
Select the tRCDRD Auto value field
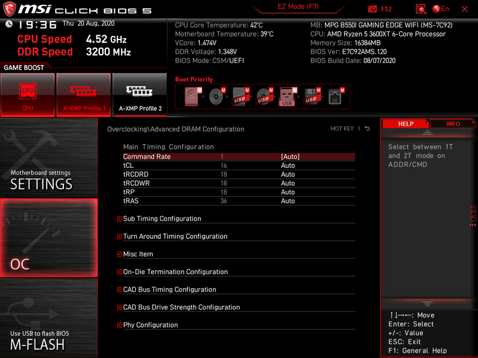pyautogui.click(x=288, y=175)
